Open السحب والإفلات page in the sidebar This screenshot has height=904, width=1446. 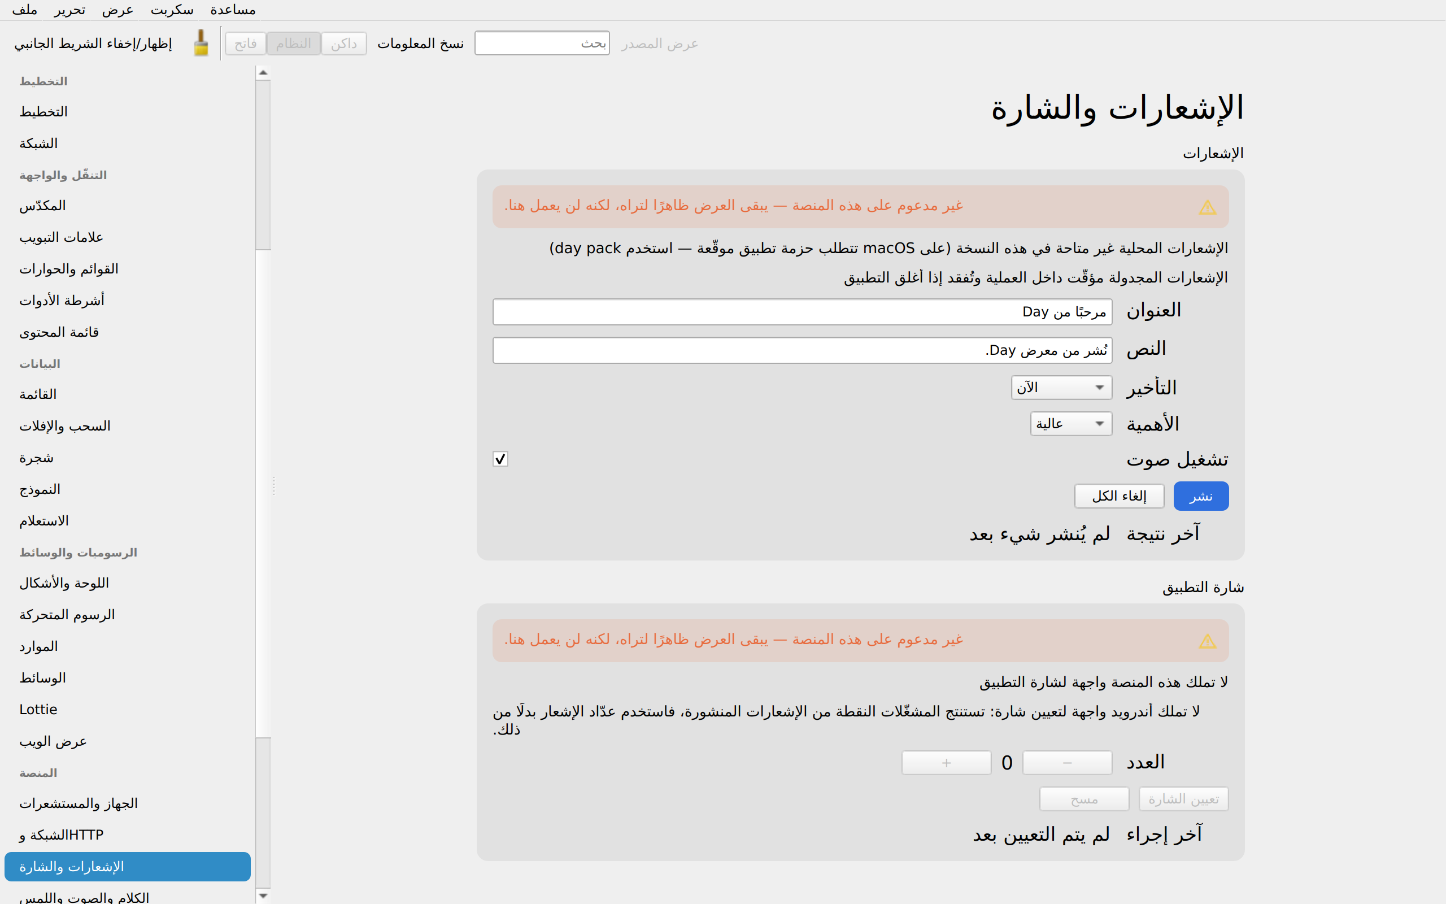(x=127, y=425)
